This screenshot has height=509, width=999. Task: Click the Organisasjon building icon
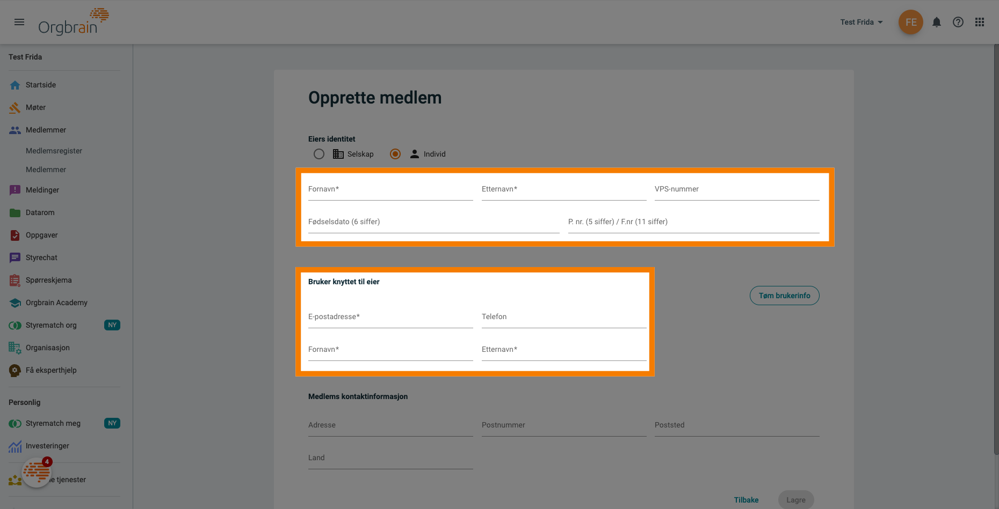[15, 348]
